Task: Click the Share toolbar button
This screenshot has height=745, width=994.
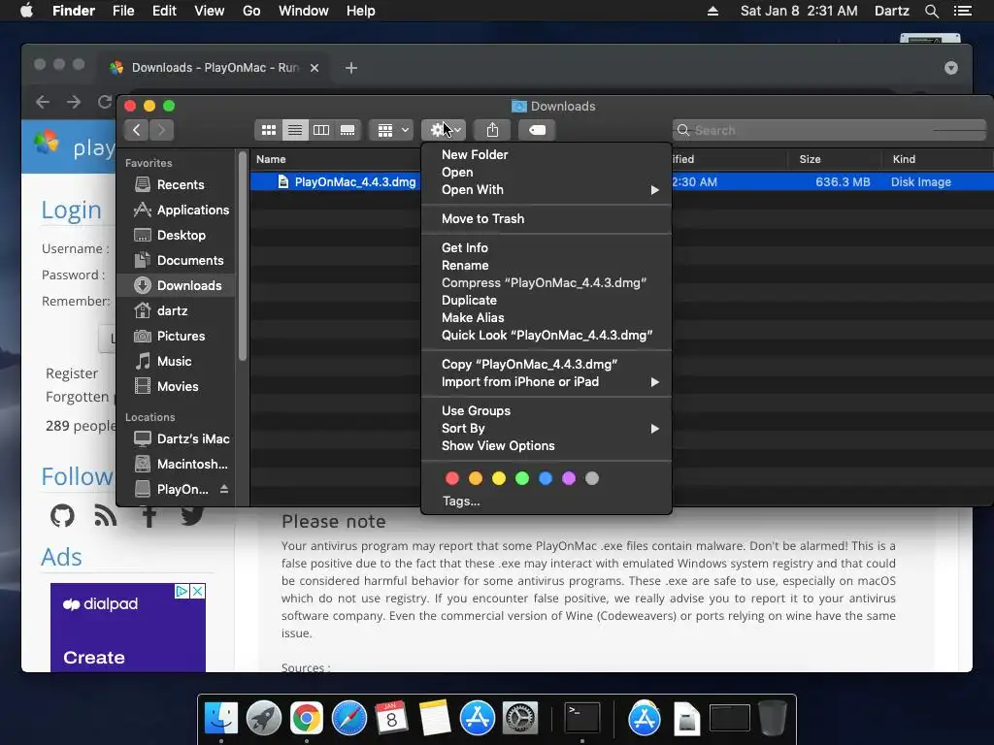Action: tap(492, 130)
